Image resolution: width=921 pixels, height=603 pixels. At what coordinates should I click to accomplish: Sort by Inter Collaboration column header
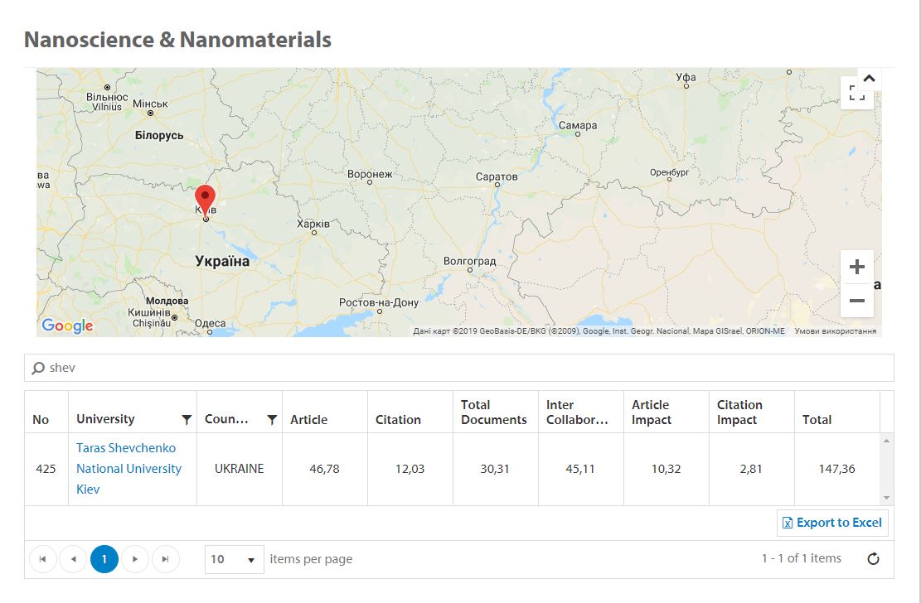578,412
